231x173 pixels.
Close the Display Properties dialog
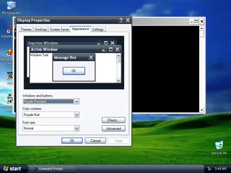tap(128, 20)
